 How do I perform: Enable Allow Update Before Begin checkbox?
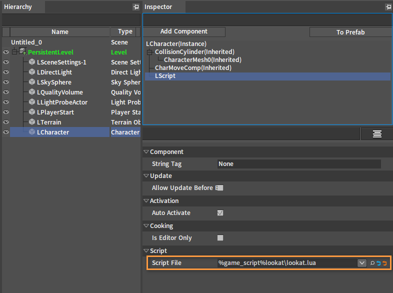coord(220,187)
